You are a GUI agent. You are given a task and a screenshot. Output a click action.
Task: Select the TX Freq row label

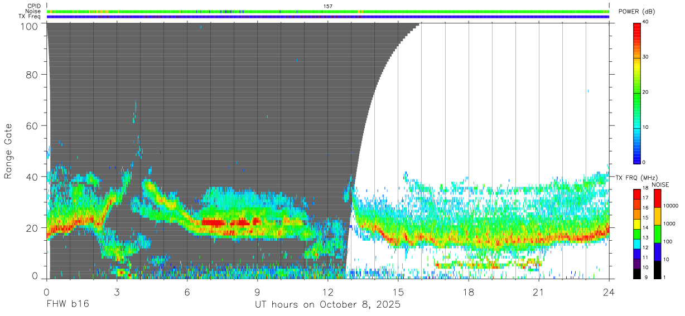30,16
